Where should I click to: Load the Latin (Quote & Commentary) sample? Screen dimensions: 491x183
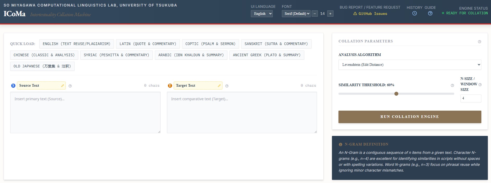point(148,44)
